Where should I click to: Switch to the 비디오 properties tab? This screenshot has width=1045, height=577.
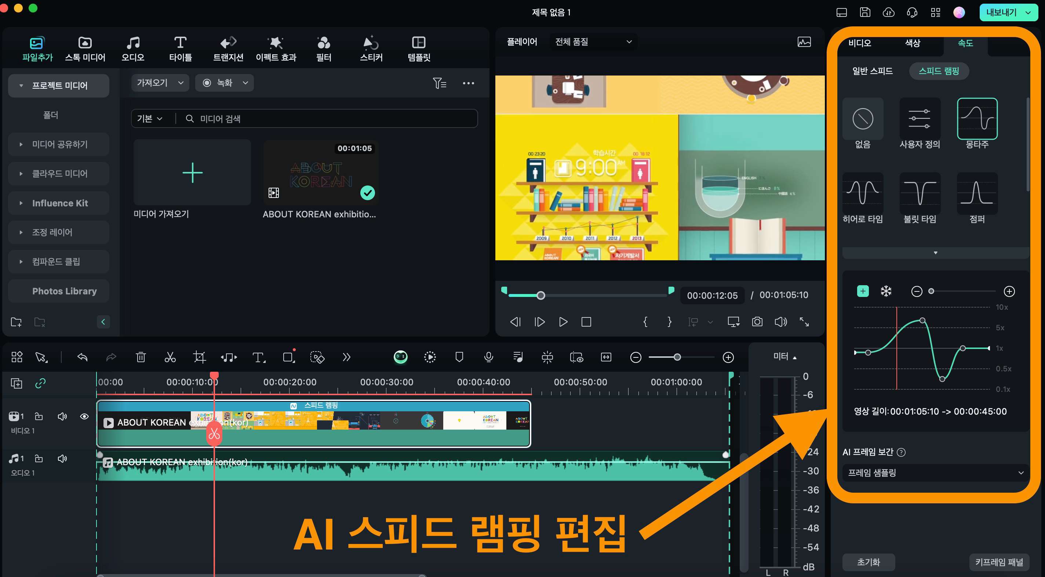point(860,43)
